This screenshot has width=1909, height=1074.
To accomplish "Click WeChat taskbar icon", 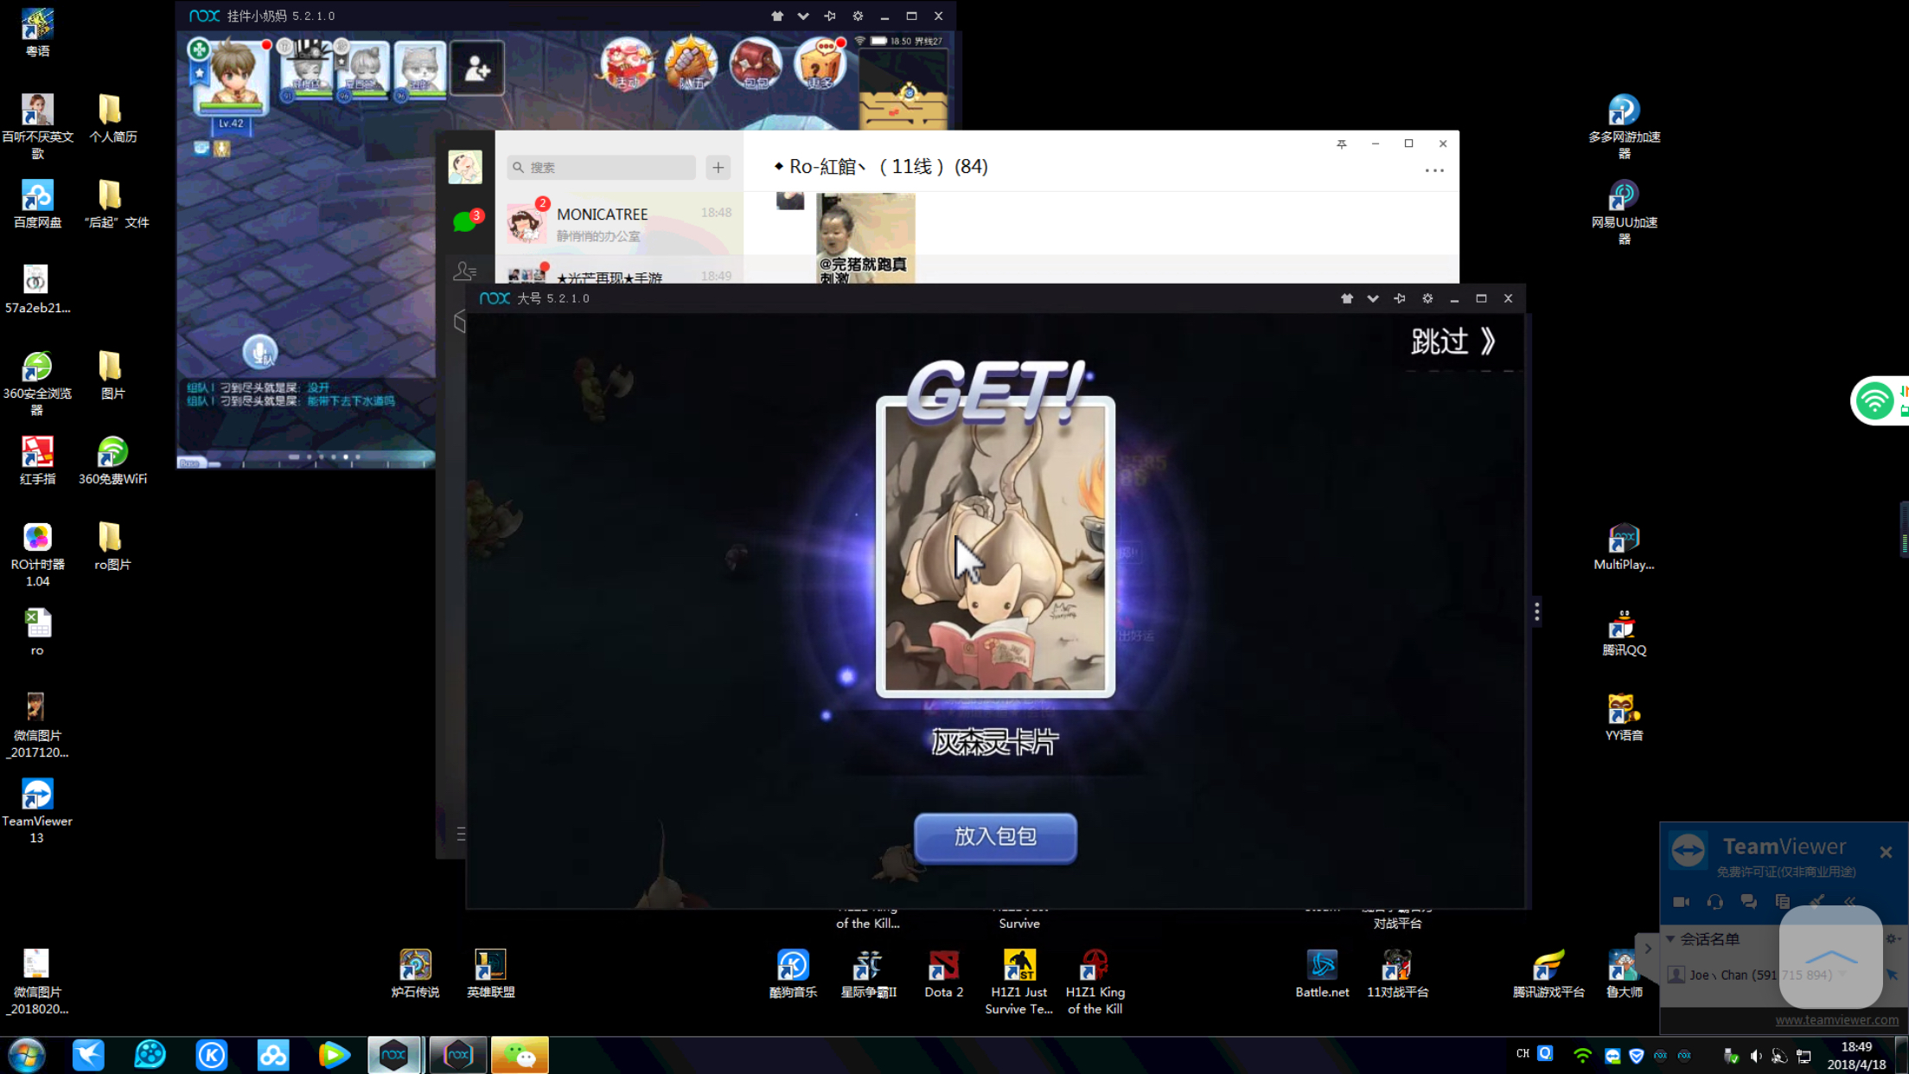I will (x=520, y=1055).
